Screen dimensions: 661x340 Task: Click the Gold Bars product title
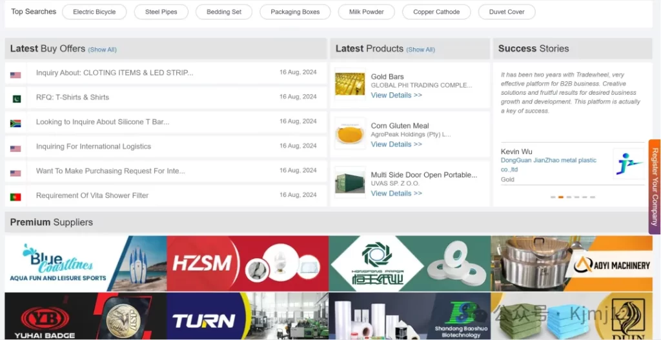[x=387, y=77]
